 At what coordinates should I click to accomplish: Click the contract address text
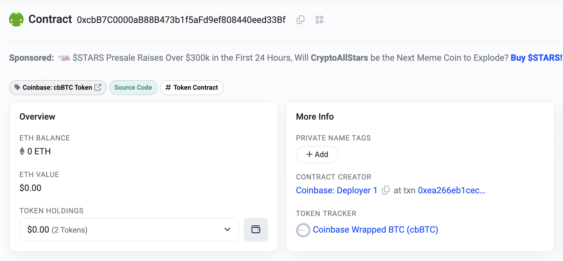(181, 20)
